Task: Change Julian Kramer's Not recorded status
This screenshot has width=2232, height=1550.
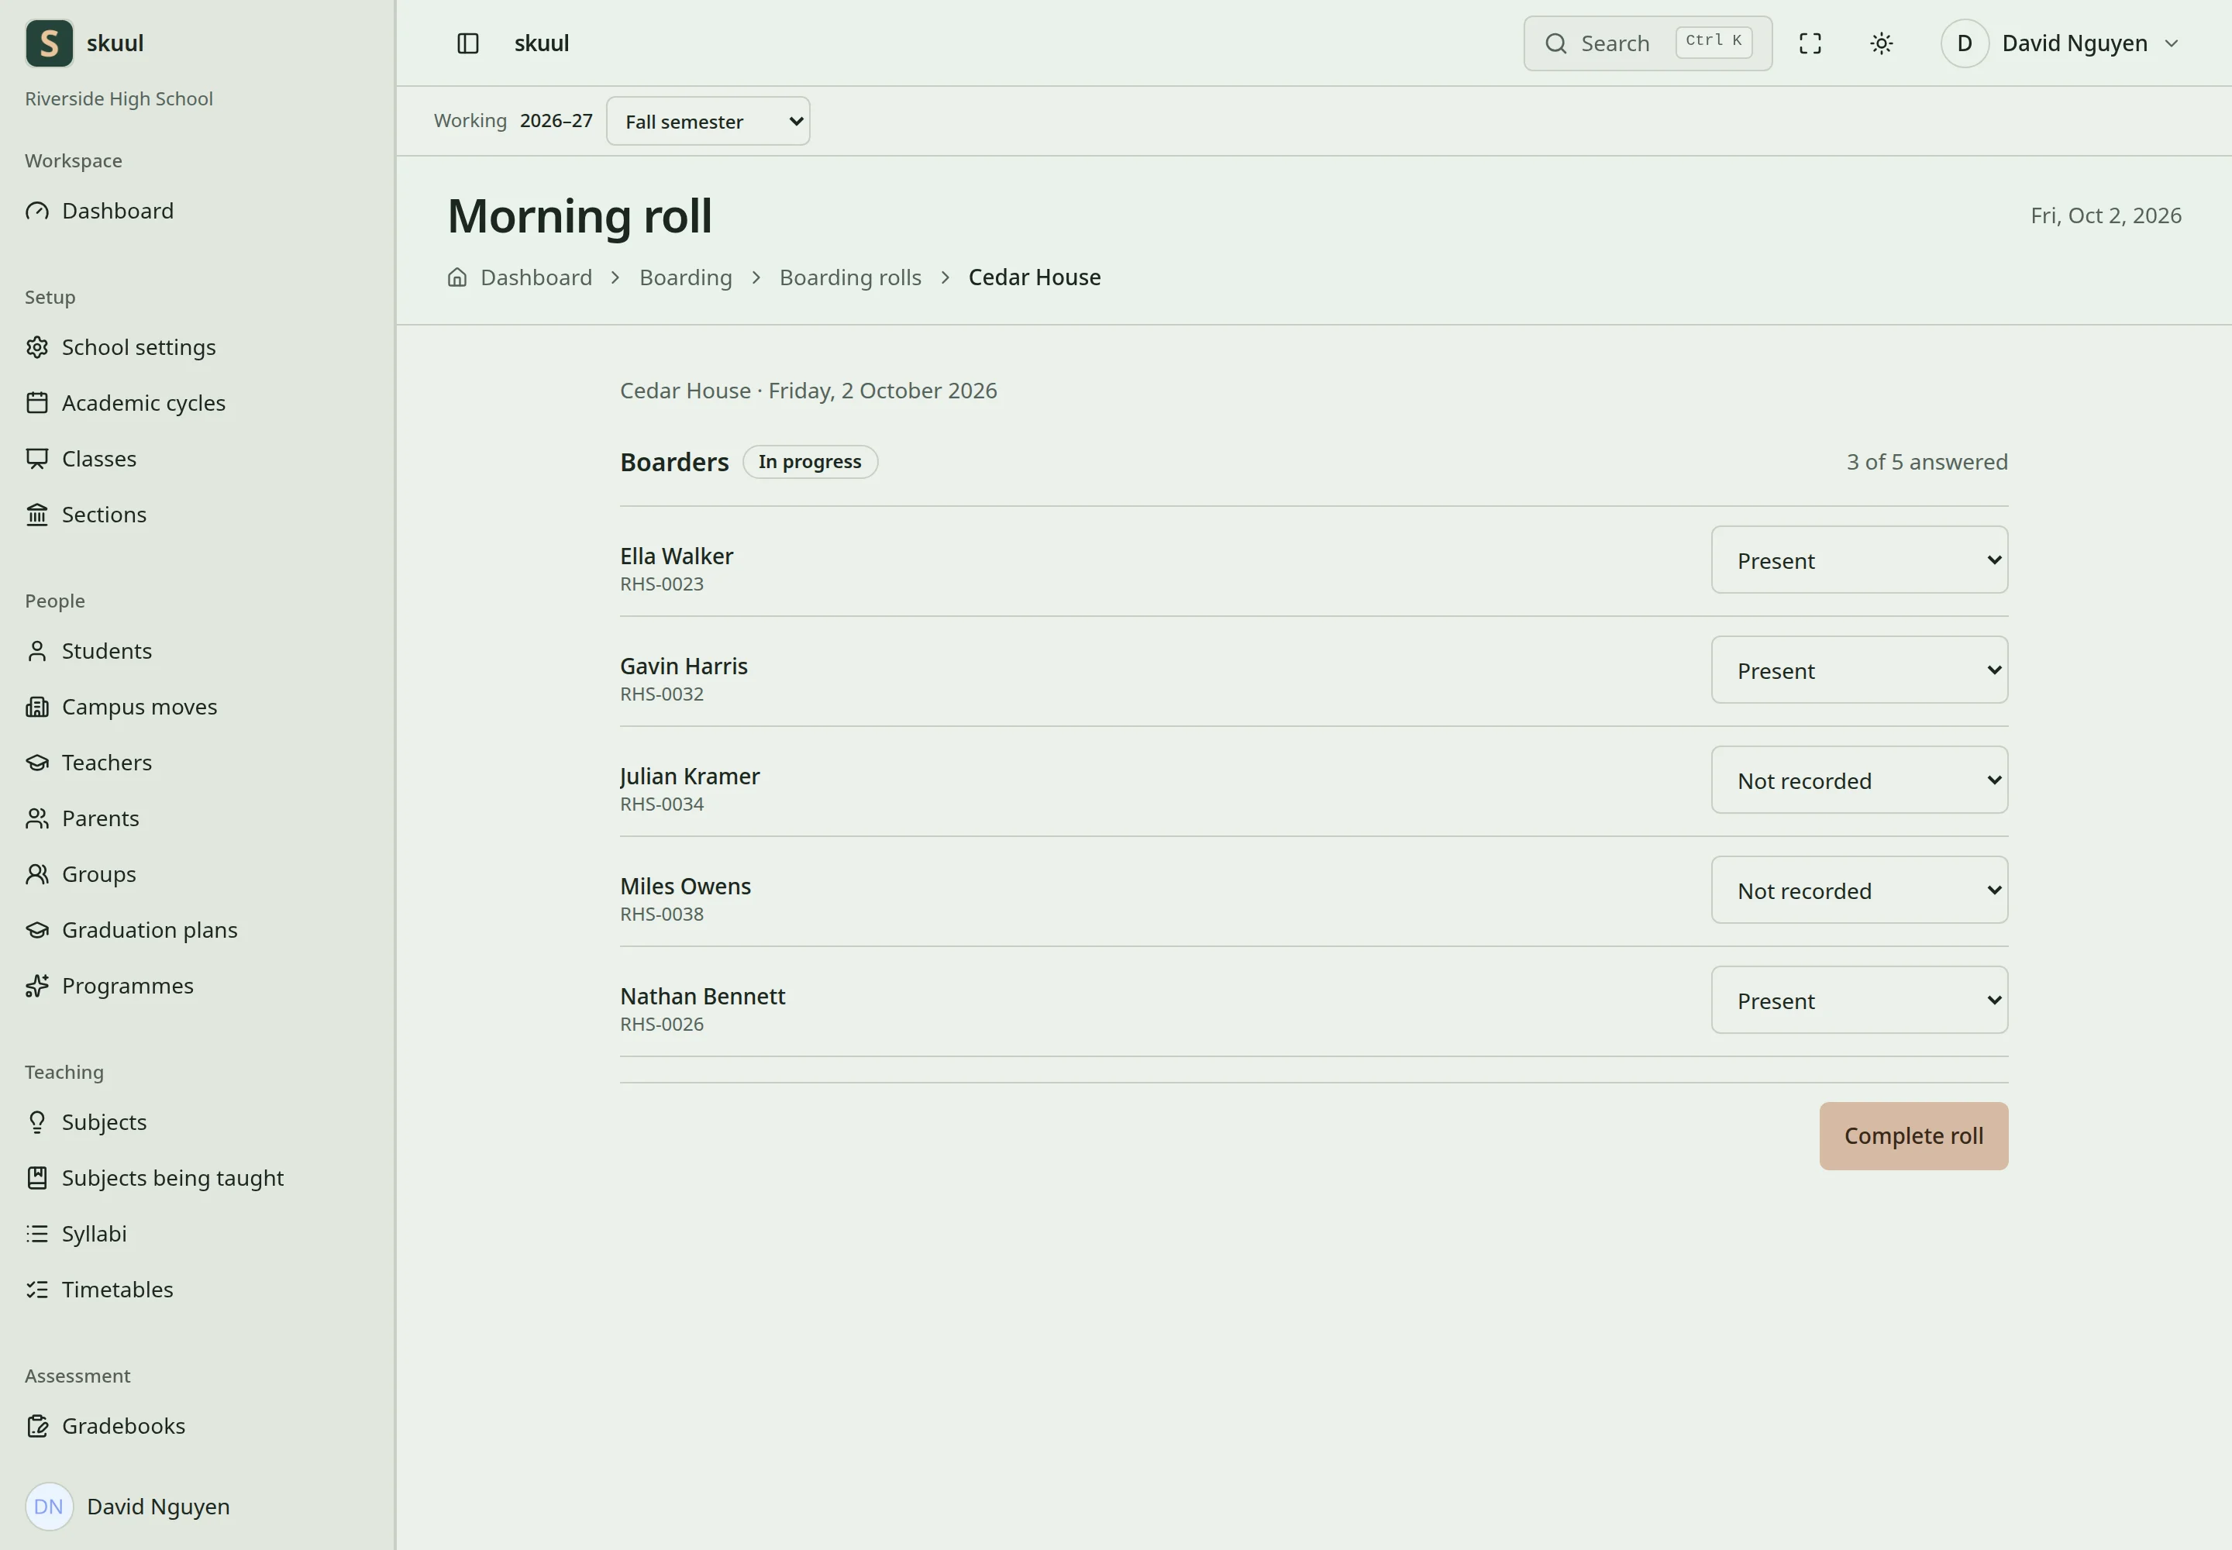Action: point(1859,780)
